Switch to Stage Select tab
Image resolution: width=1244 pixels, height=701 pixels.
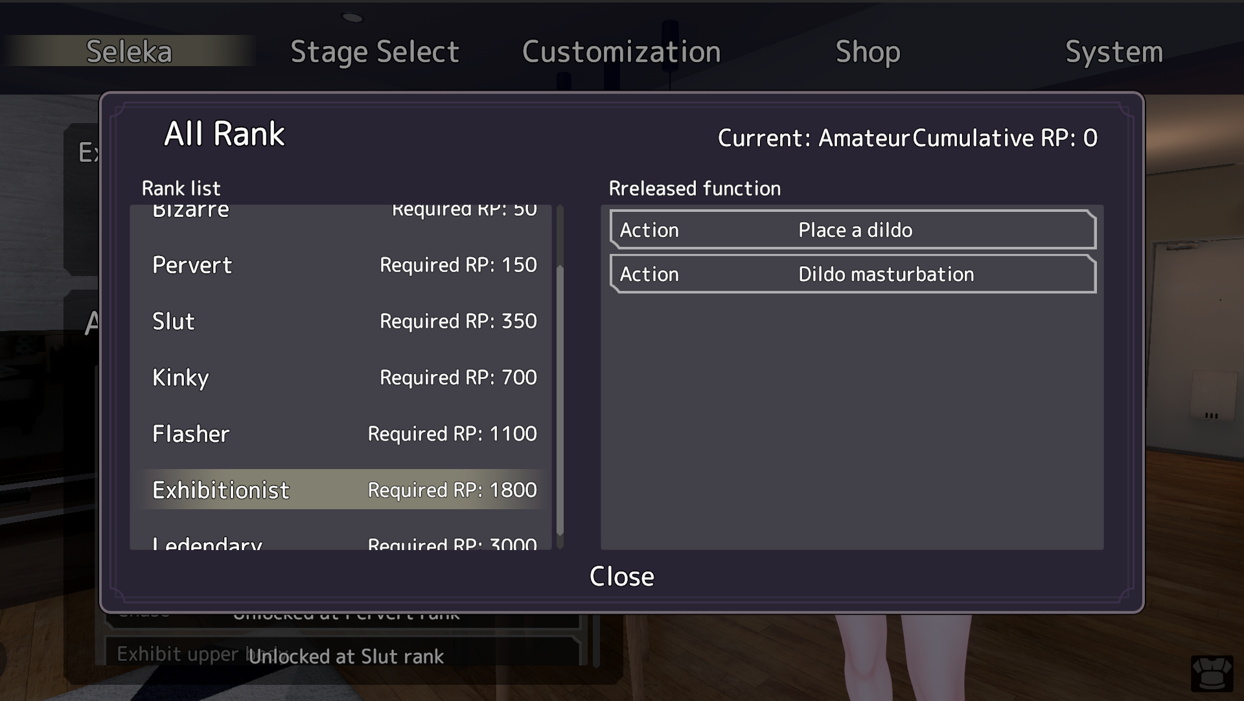point(374,52)
